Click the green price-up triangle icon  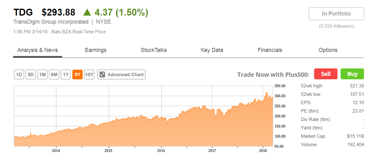coord(87,12)
